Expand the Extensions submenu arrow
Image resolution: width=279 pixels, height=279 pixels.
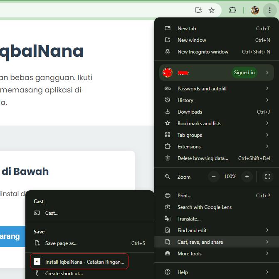[267, 146]
